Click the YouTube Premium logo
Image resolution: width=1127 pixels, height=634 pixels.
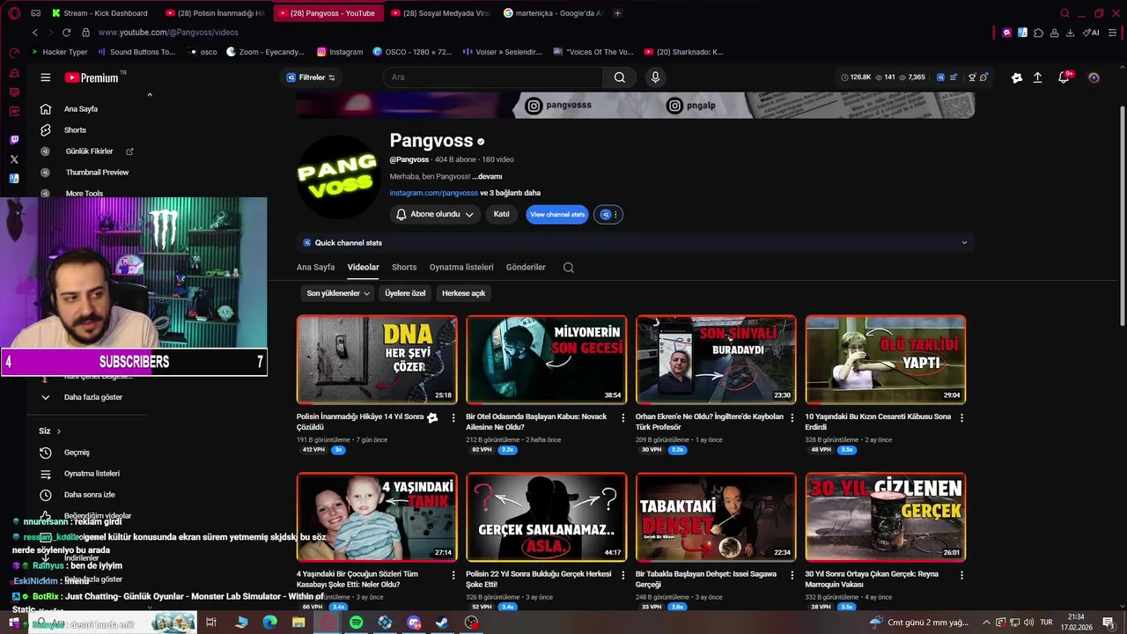[x=92, y=77]
